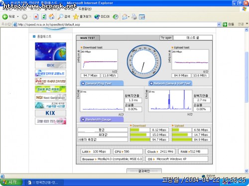Refresh the page with green arrows icon
The image size is (249, 186).
[44, 16]
